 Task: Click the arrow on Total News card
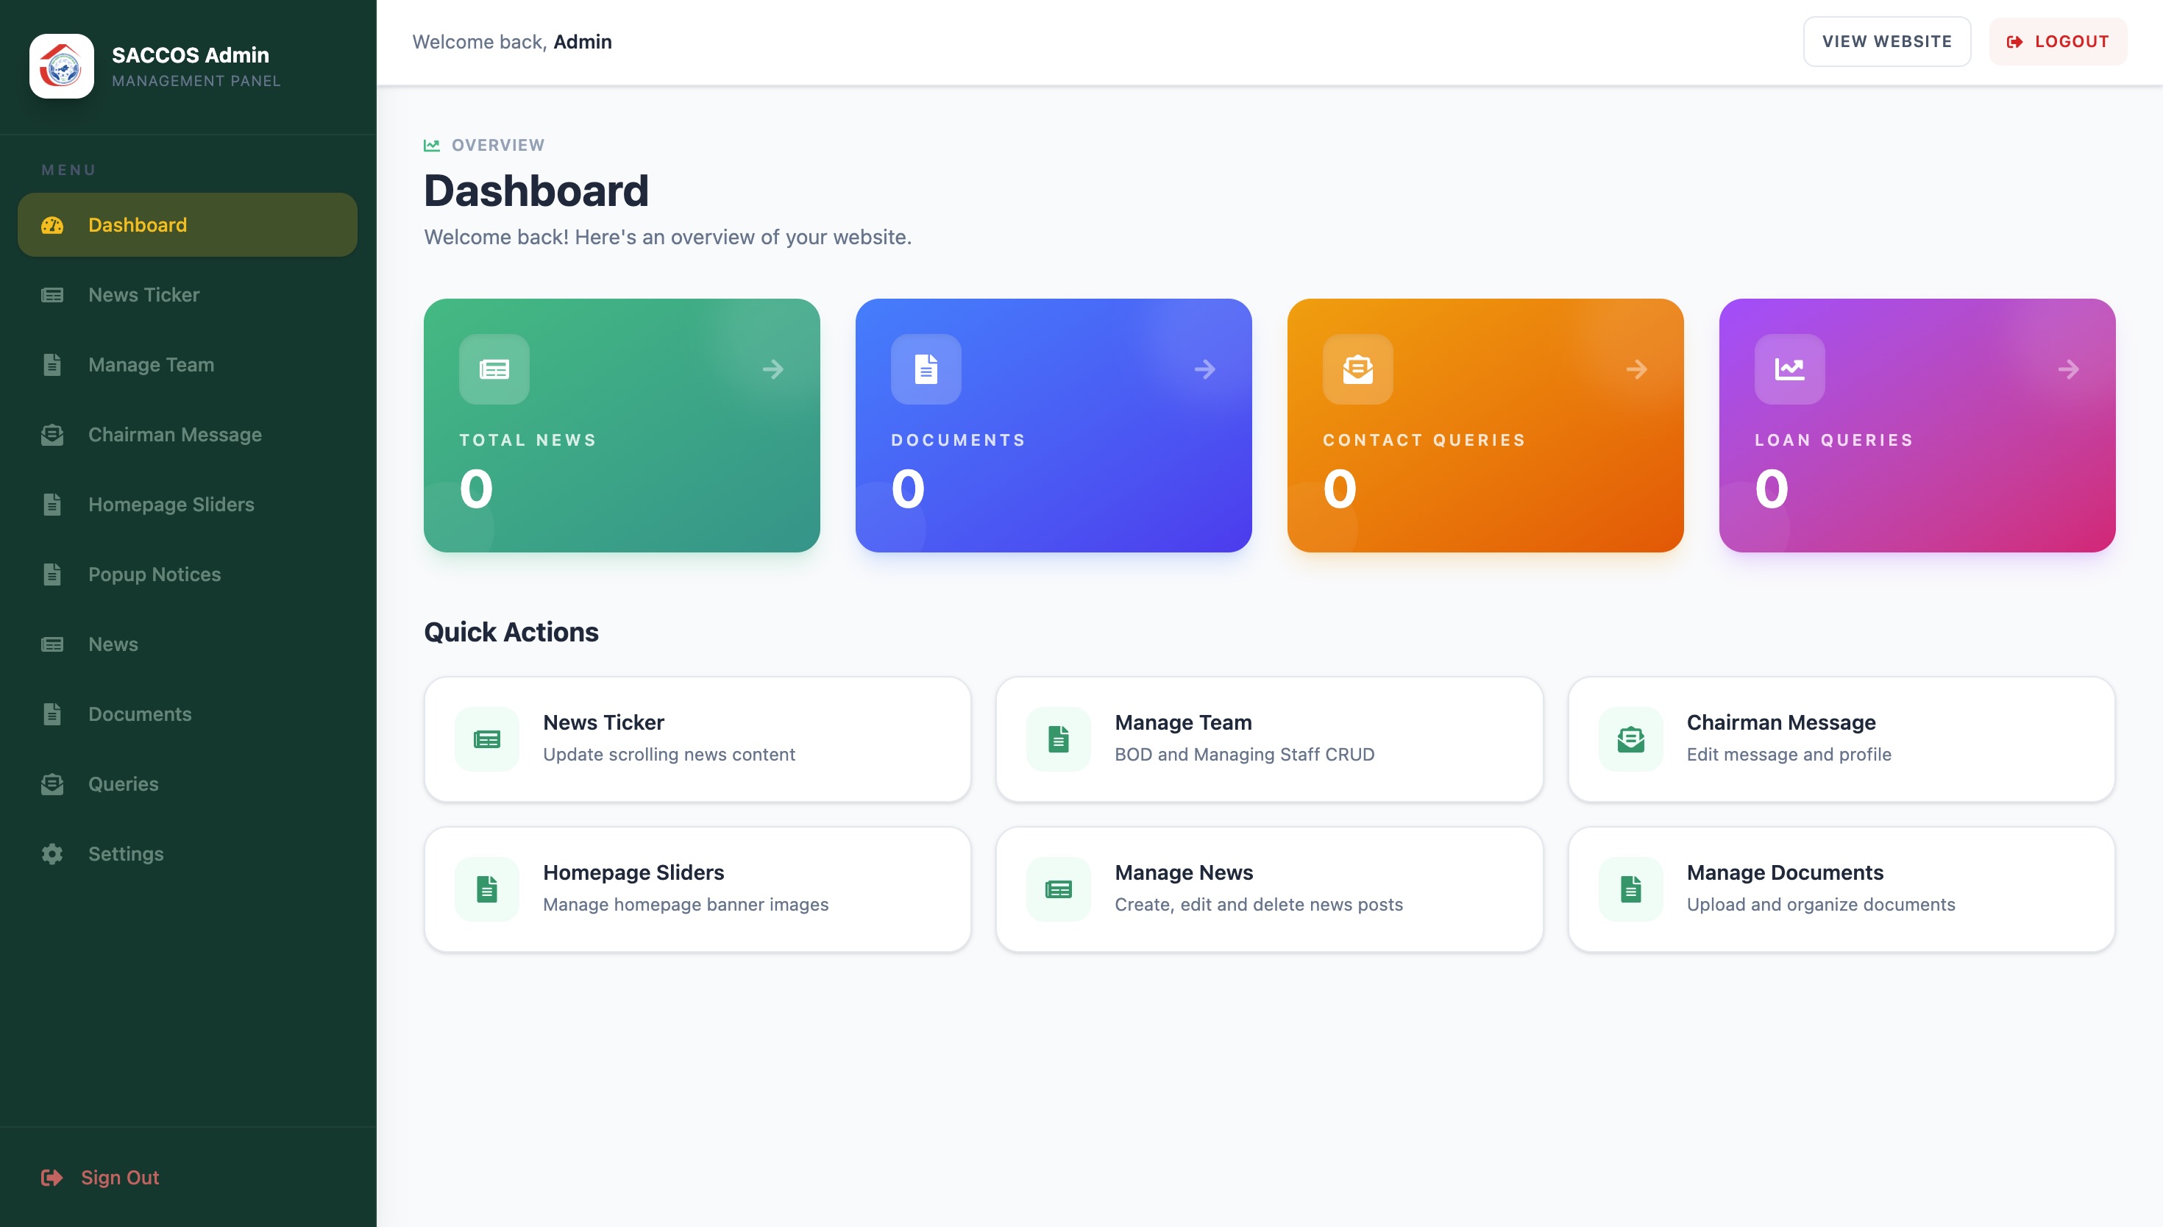point(772,369)
